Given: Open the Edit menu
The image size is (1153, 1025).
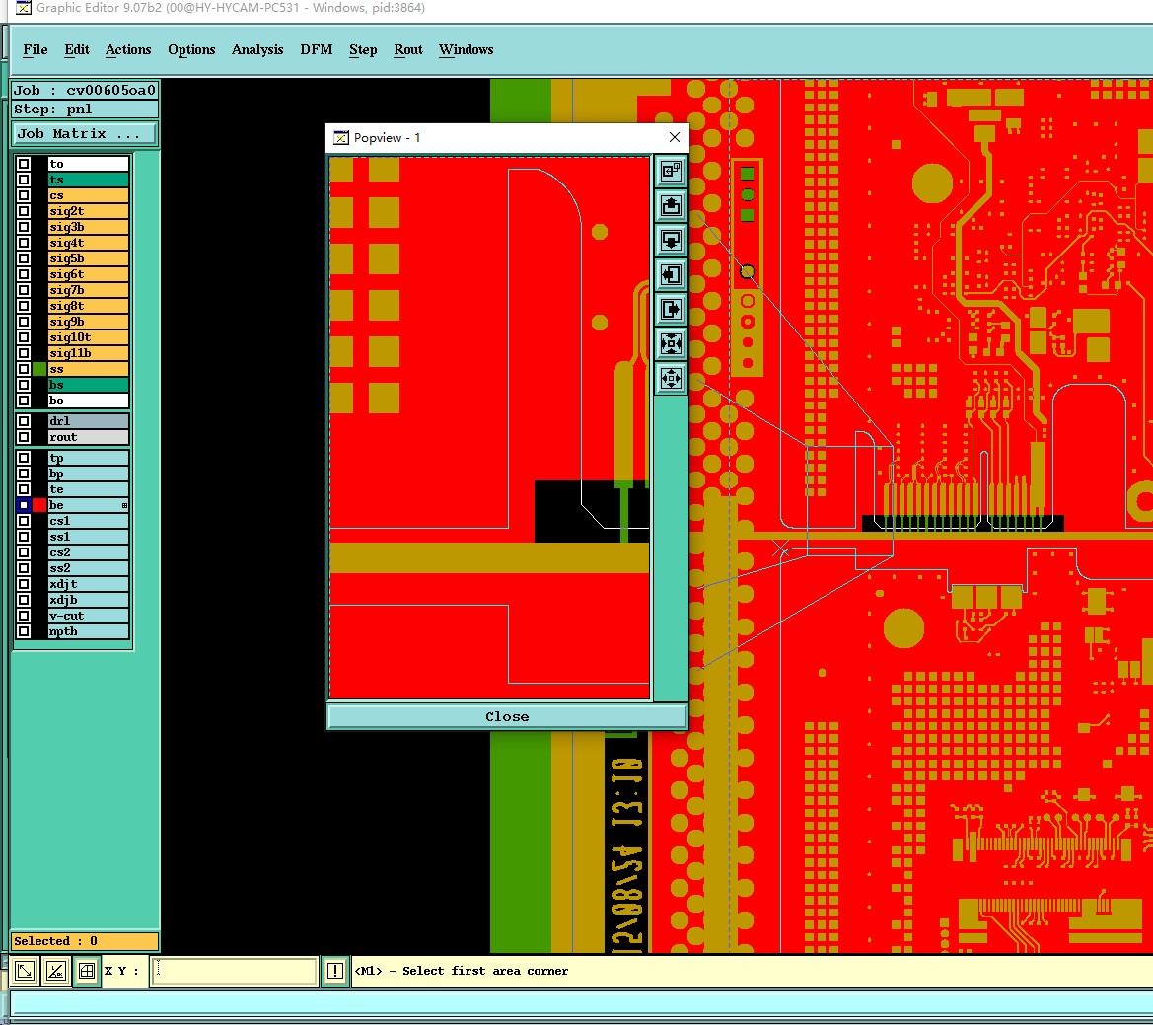Looking at the screenshot, I should [x=77, y=49].
